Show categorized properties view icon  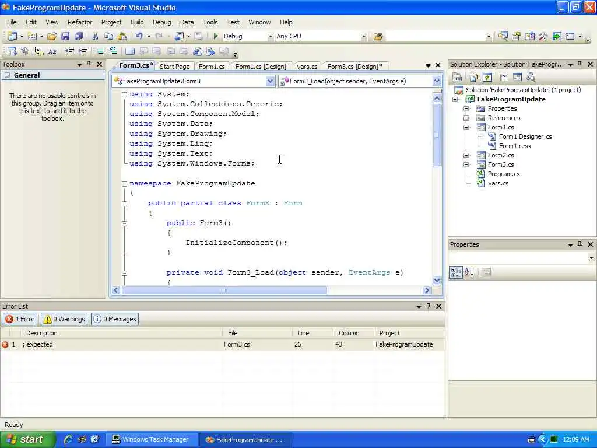pos(456,272)
